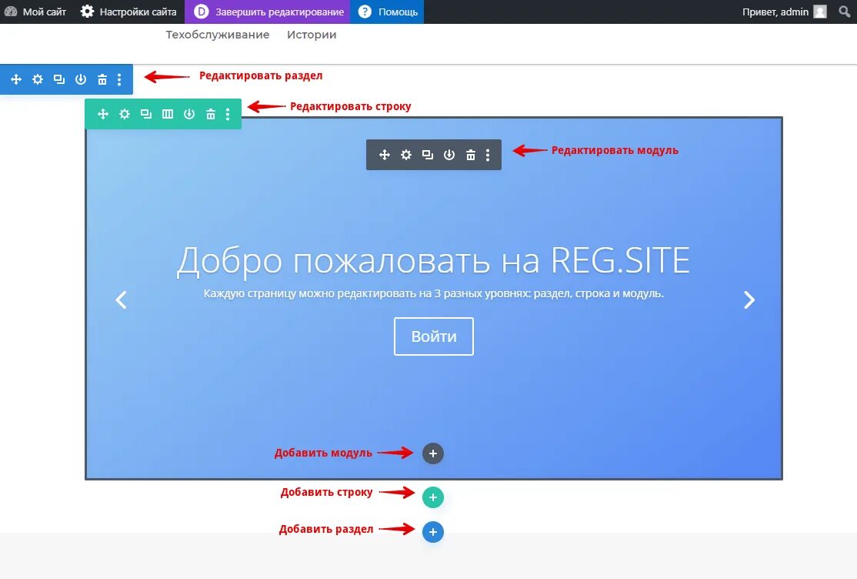
Task: Click move icon in green row toolbar
Action: click(103, 114)
